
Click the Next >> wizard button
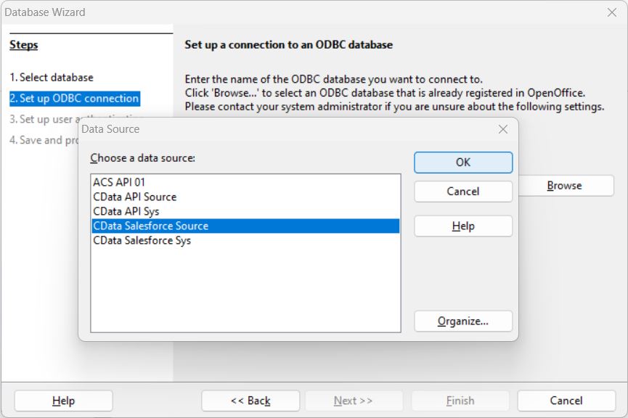click(x=354, y=401)
